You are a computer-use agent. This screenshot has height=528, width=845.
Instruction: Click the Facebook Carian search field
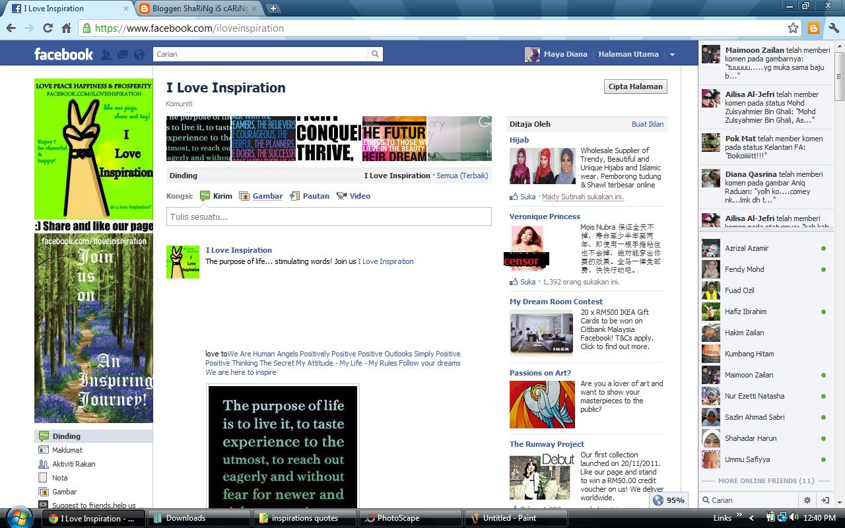point(261,54)
